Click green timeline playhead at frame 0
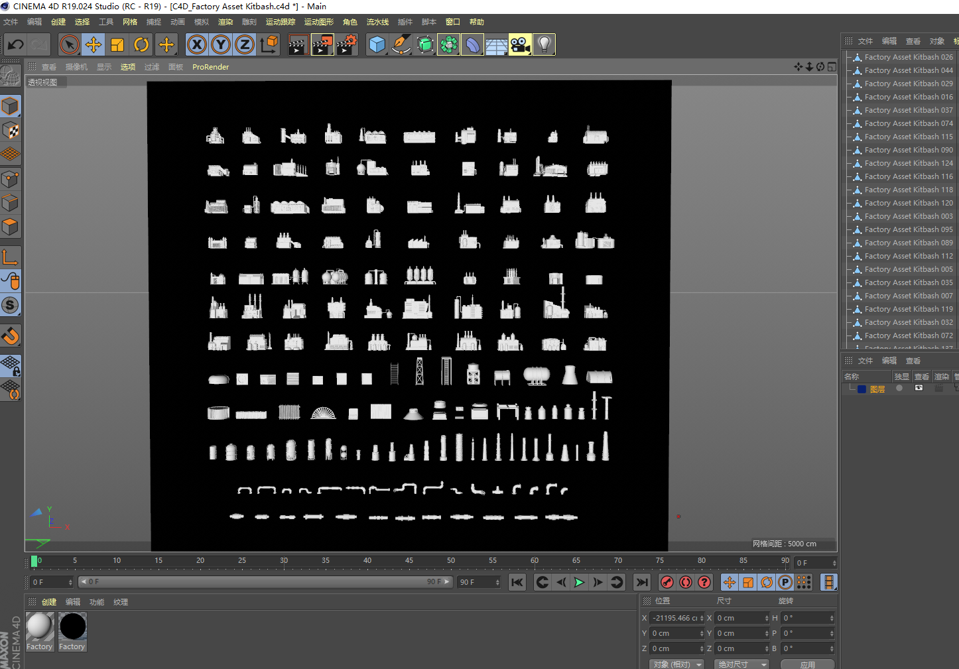 (x=34, y=562)
